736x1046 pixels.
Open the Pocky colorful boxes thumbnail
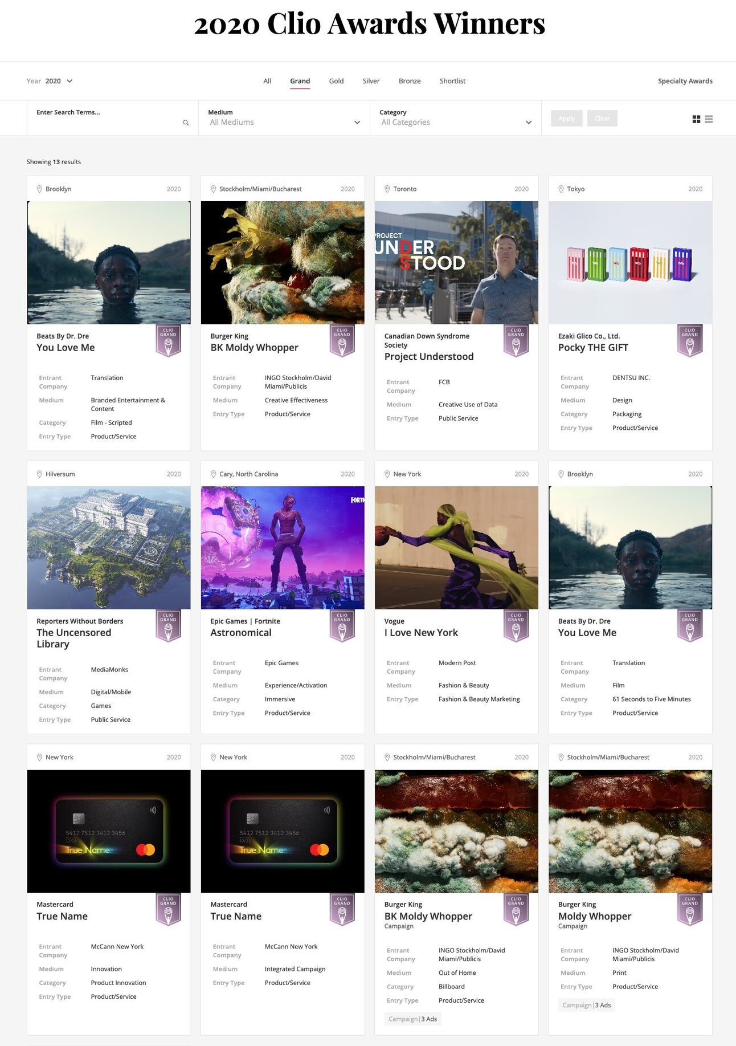click(x=630, y=263)
